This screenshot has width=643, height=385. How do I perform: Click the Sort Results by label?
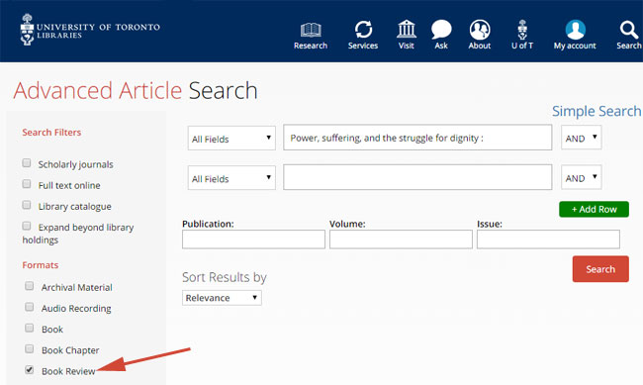pyautogui.click(x=225, y=277)
